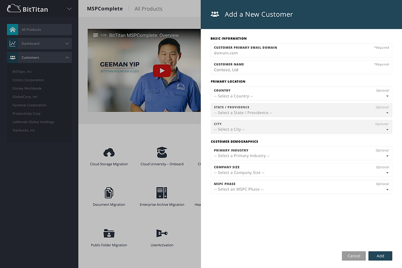Click the Enterprise Archive Migration icon
The image size is (402, 268).
point(162,193)
